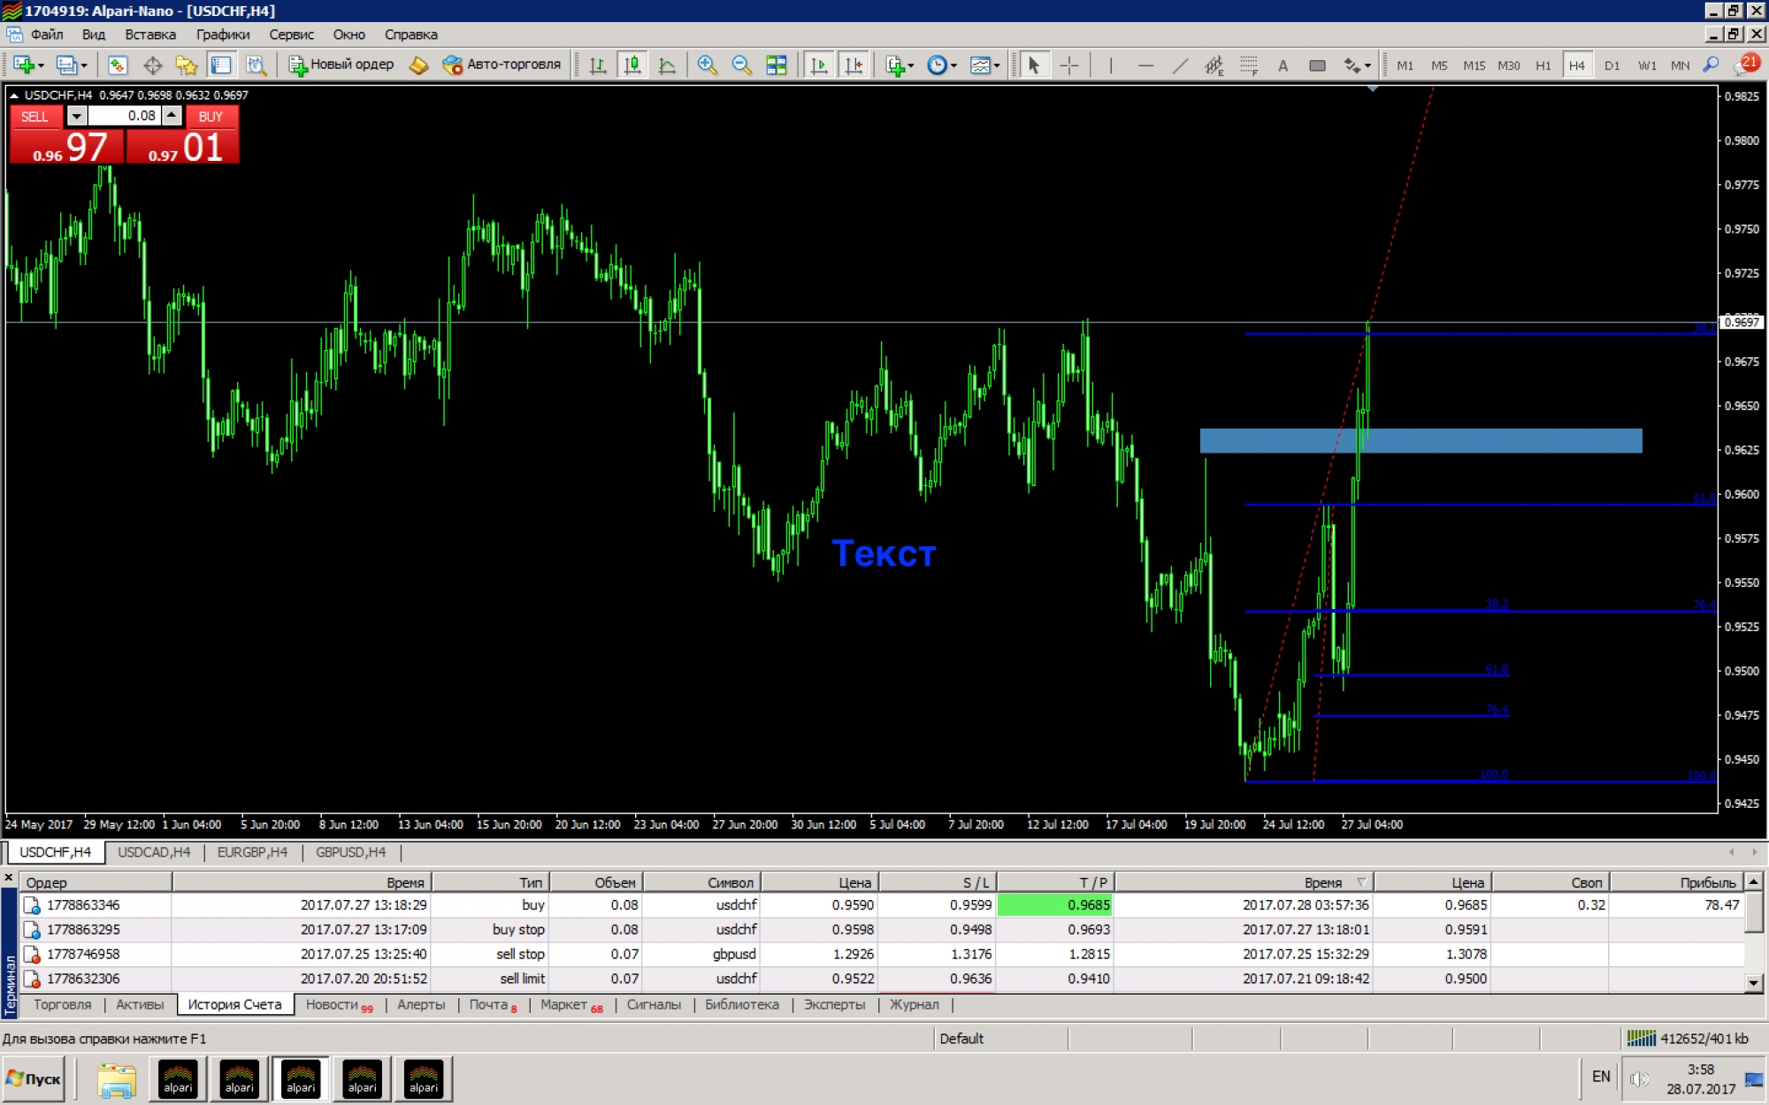Switch timeframe to D1
This screenshot has width=1769, height=1105.
1612,65
